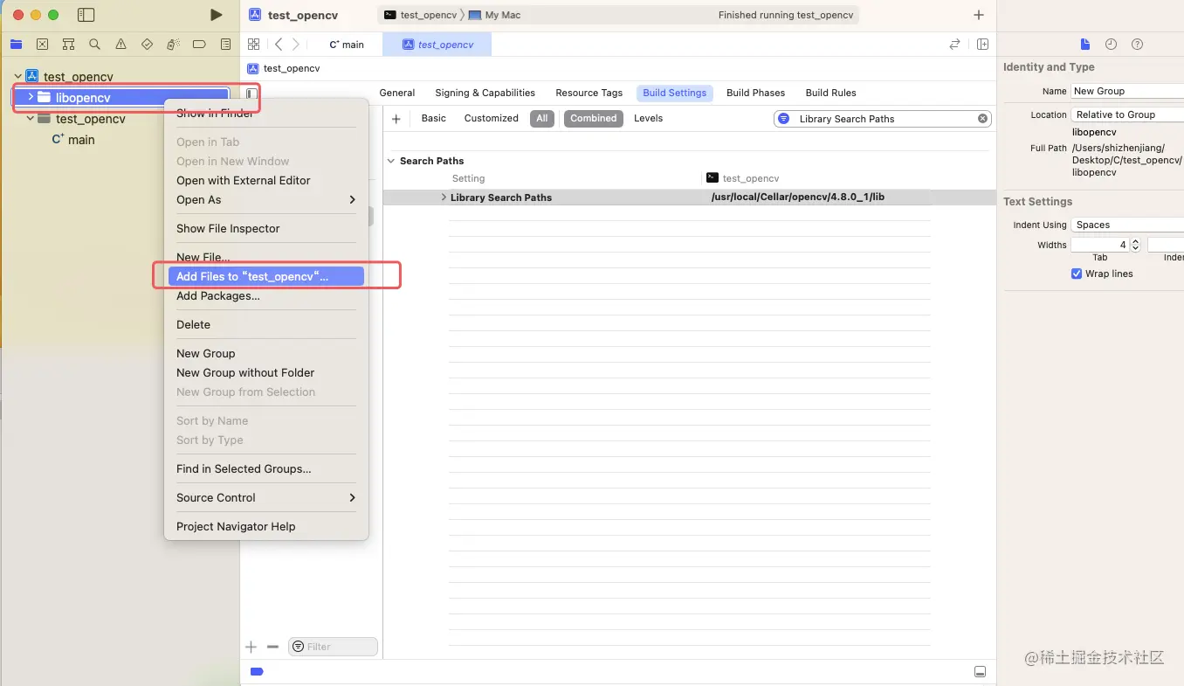
Task: Open the Debug navigator spray icon
Action: pyautogui.click(x=173, y=45)
